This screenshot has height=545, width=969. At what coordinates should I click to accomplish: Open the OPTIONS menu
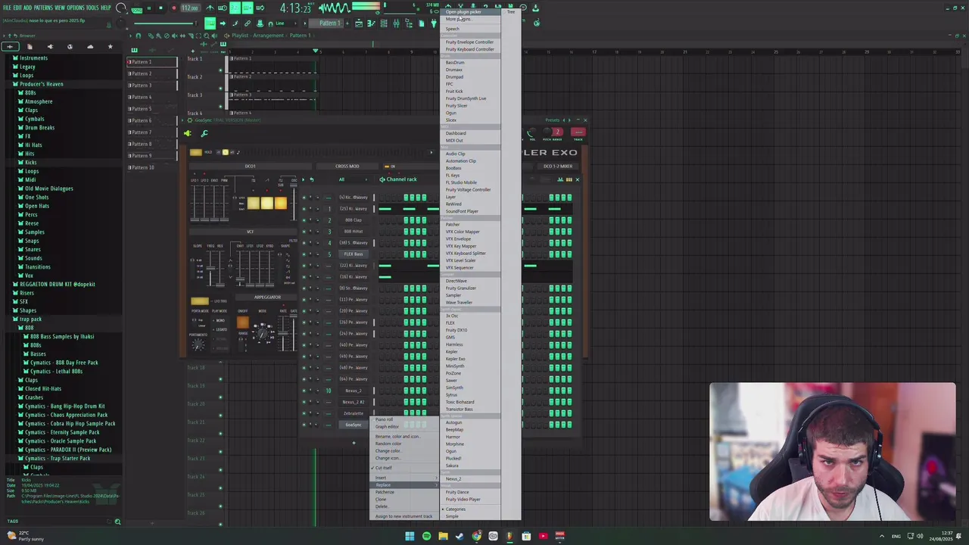click(75, 8)
